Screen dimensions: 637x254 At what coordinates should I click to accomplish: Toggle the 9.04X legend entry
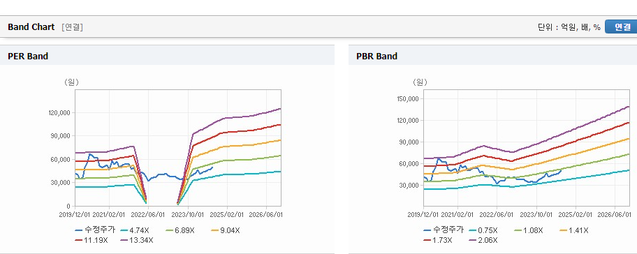pyautogui.click(x=226, y=230)
